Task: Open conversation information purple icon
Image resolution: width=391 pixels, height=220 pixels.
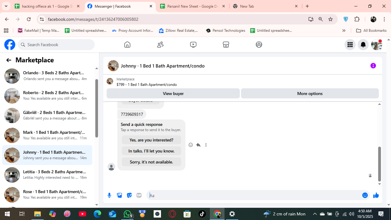Action: [x=373, y=66]
